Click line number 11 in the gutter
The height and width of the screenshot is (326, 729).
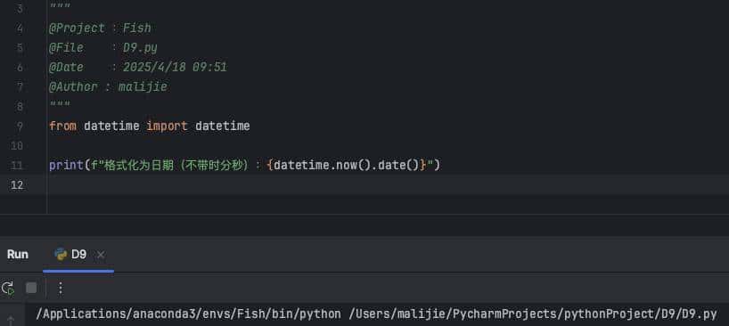[17, 166]
